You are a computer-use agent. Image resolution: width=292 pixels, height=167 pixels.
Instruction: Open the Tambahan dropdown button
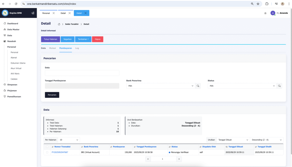pos(83,39)
